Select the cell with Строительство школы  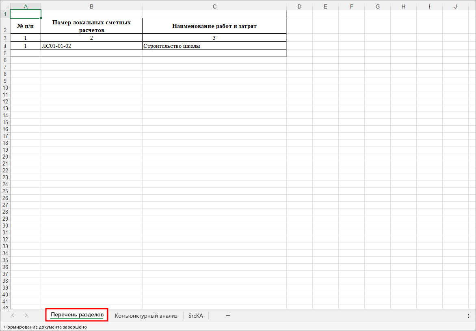click(x=214, y=46)
